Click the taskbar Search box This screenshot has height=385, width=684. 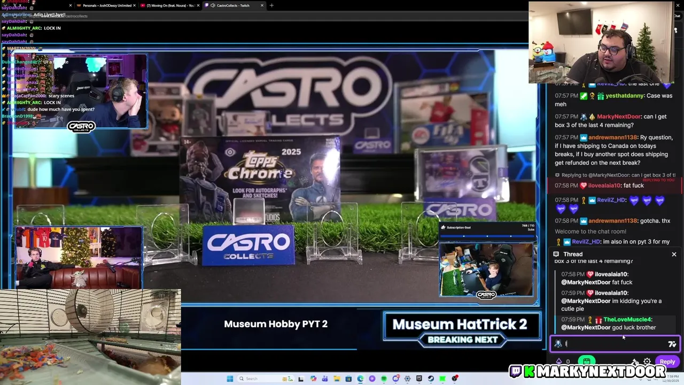266,379
